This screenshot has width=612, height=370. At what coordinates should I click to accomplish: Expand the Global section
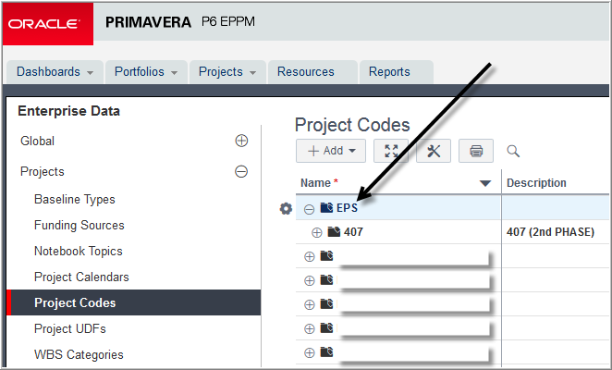click(241, 141)
